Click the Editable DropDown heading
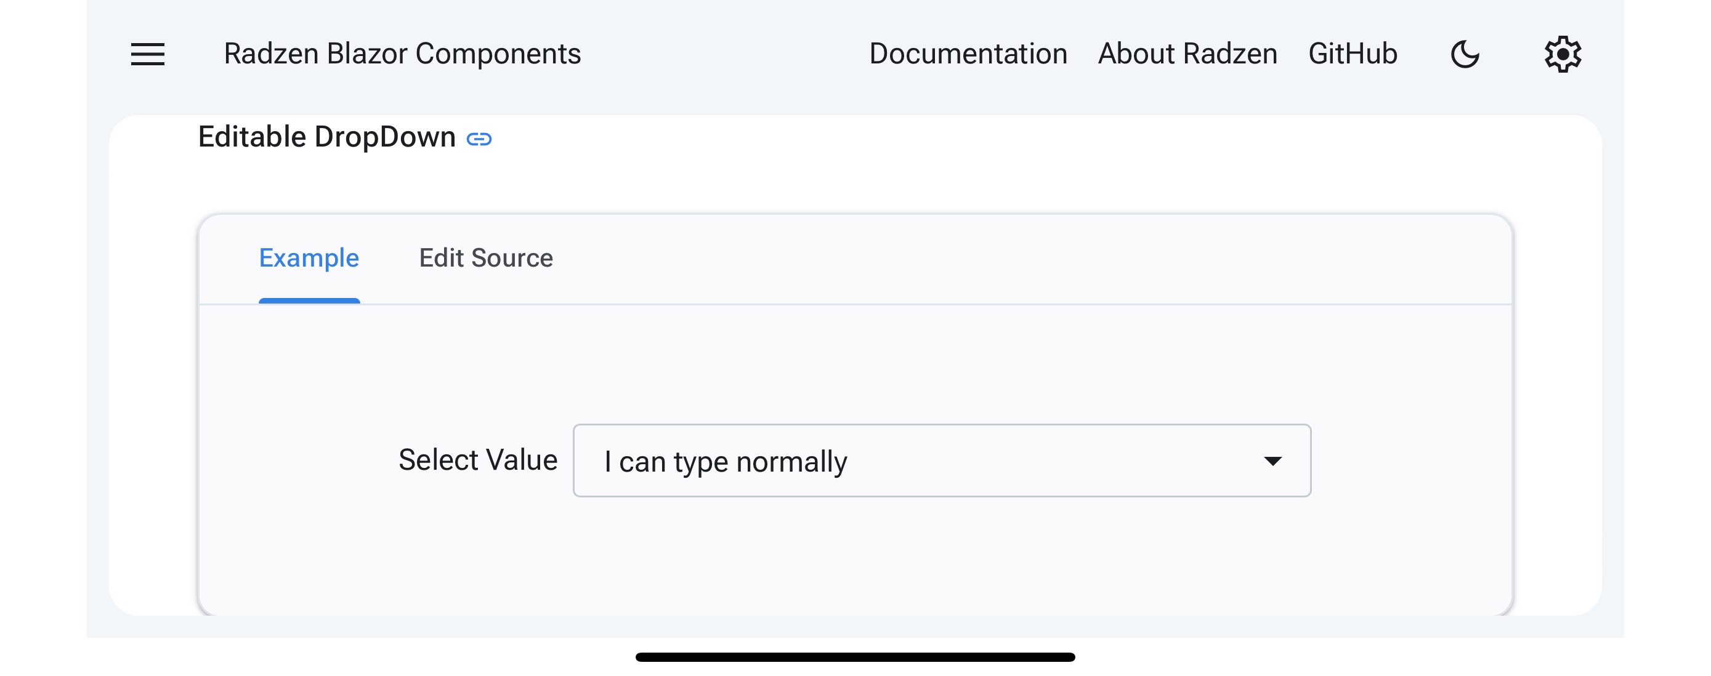Screen dimensions: 1711x676 tap(326, 137)
